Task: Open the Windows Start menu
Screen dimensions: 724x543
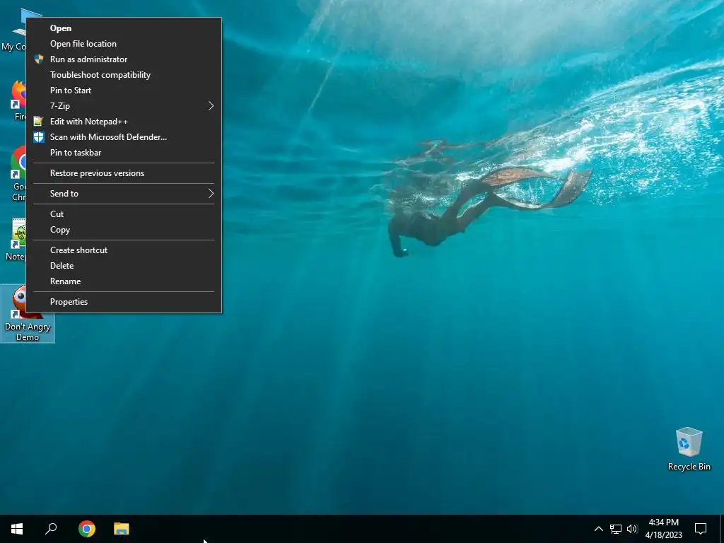Action: point(17,529)
